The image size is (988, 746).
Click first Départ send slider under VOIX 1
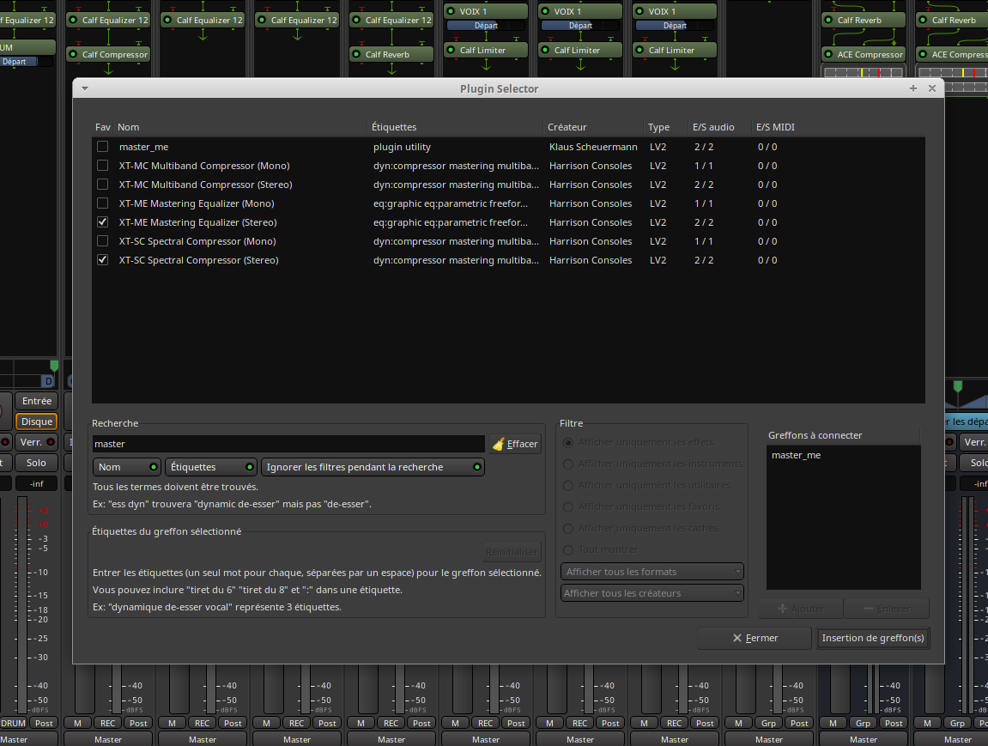486,25
